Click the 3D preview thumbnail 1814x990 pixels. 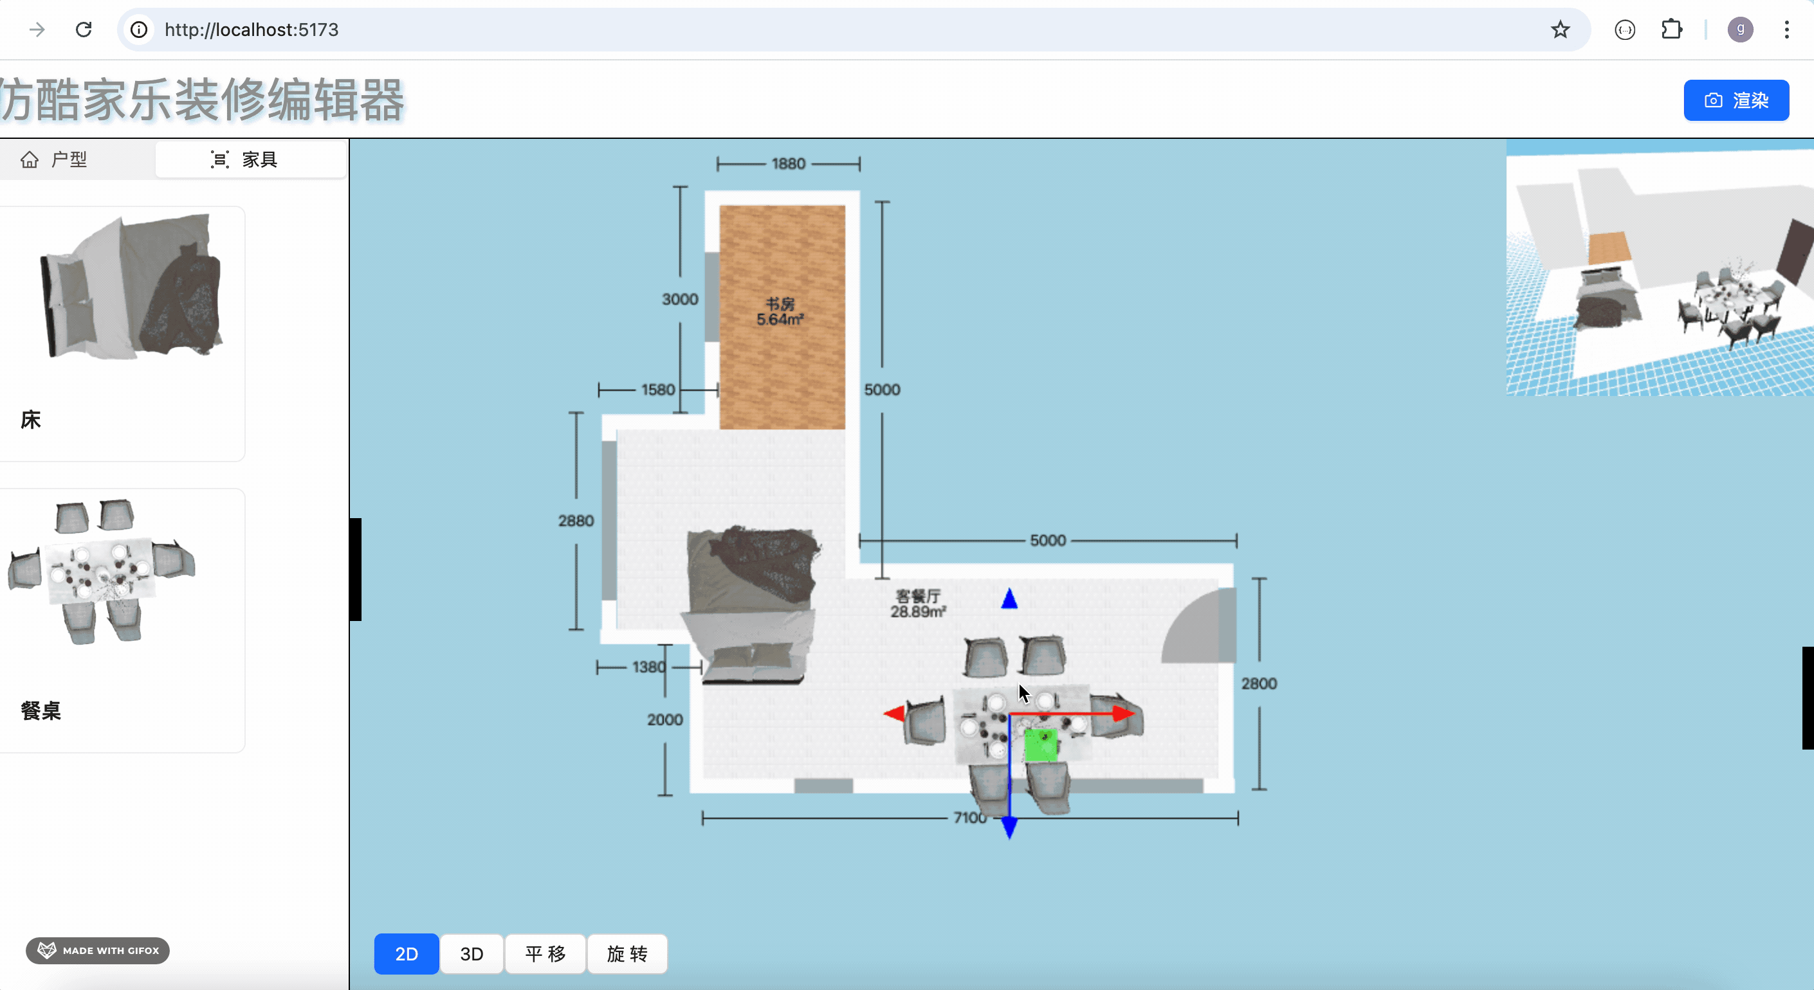coord(1660,267)
